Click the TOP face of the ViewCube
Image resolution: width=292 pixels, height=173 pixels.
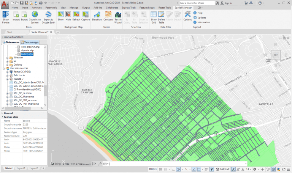point(276,55)
